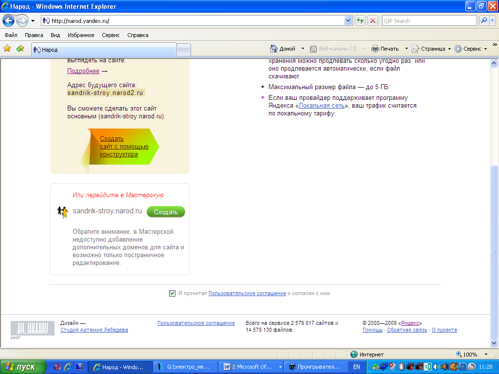Open the Сервис gear toolbar menu
This screenshot has height=374, width=499.
pyautogui.click(x=471, y=49)
